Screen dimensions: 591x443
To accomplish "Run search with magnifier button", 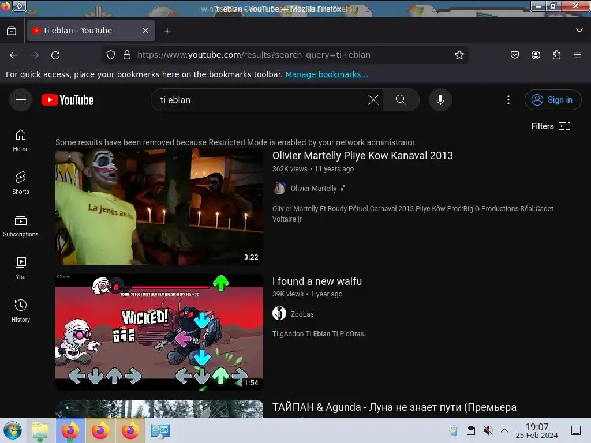I will click(x=401, y=100).
